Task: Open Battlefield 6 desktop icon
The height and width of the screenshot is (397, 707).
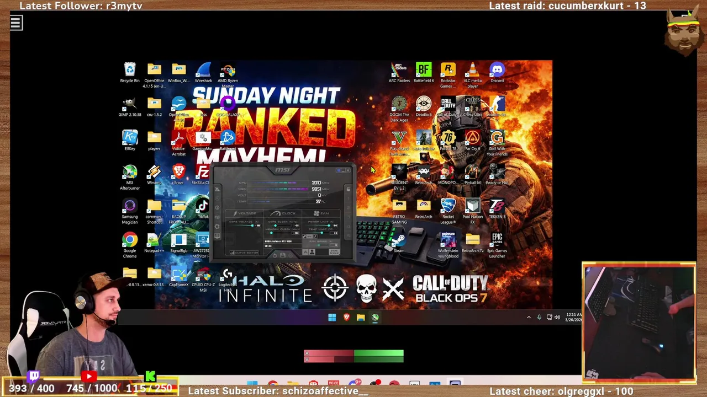Action: (424, 72)
